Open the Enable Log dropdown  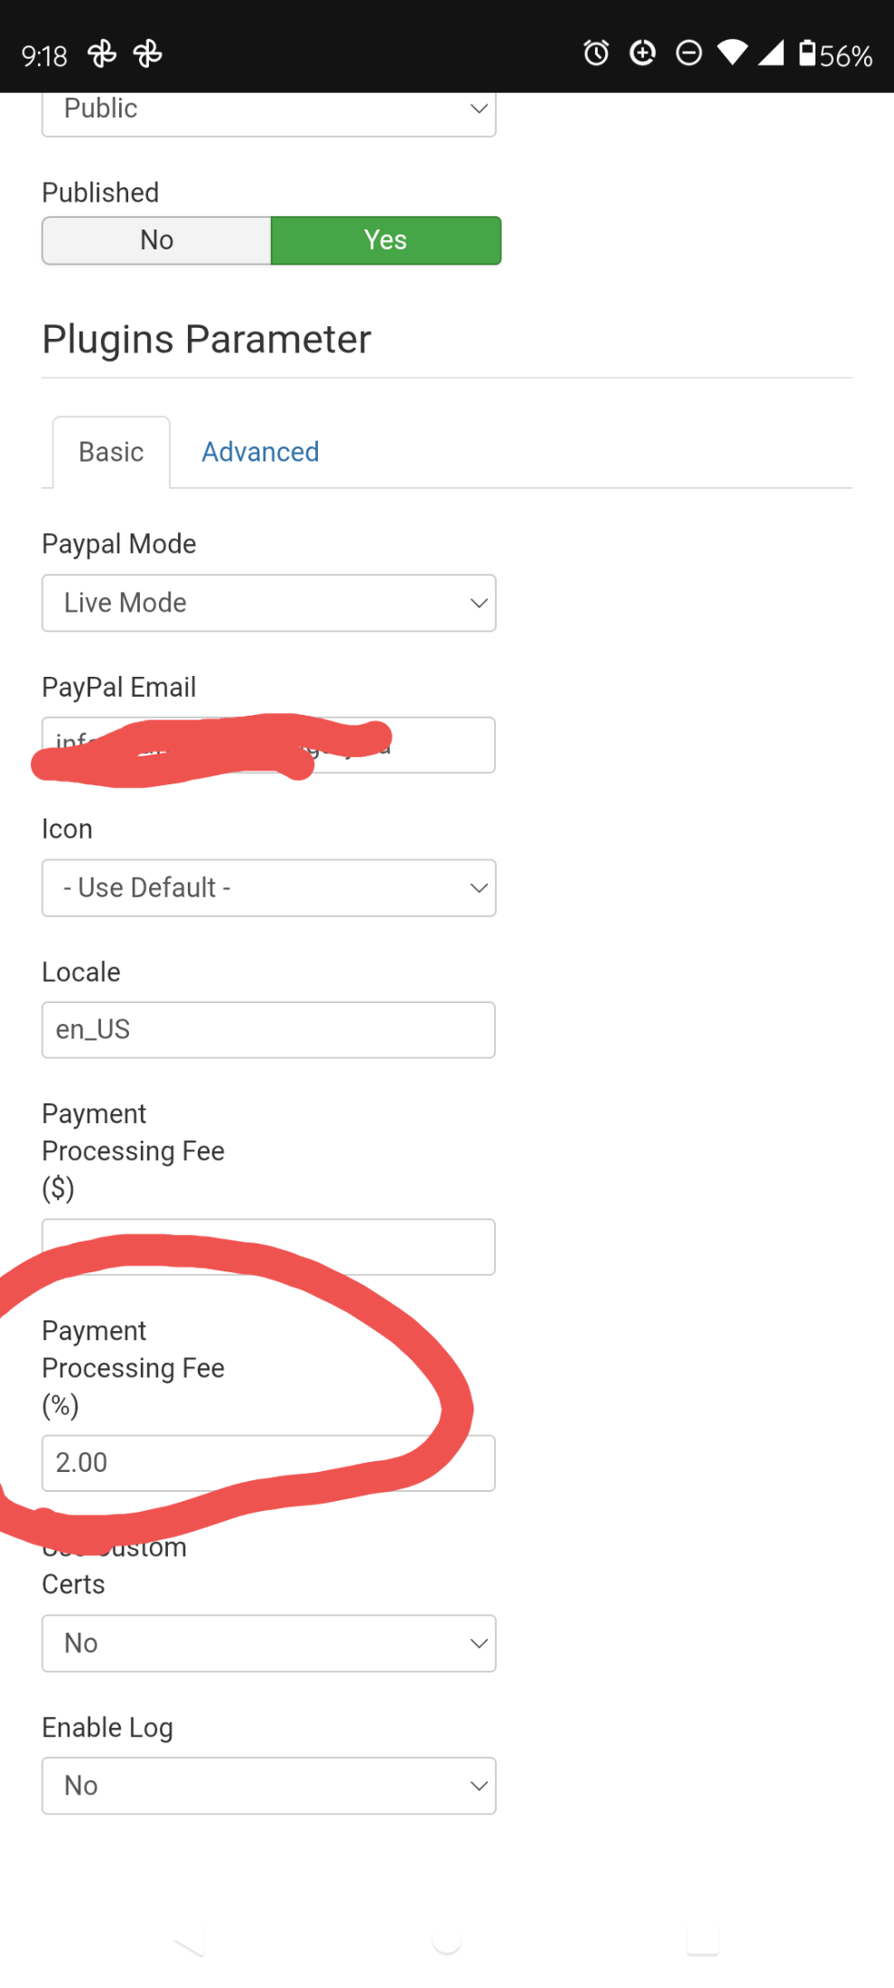point(269,1786)
